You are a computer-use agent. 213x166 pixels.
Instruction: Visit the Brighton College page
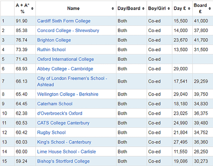pos(54,40)
